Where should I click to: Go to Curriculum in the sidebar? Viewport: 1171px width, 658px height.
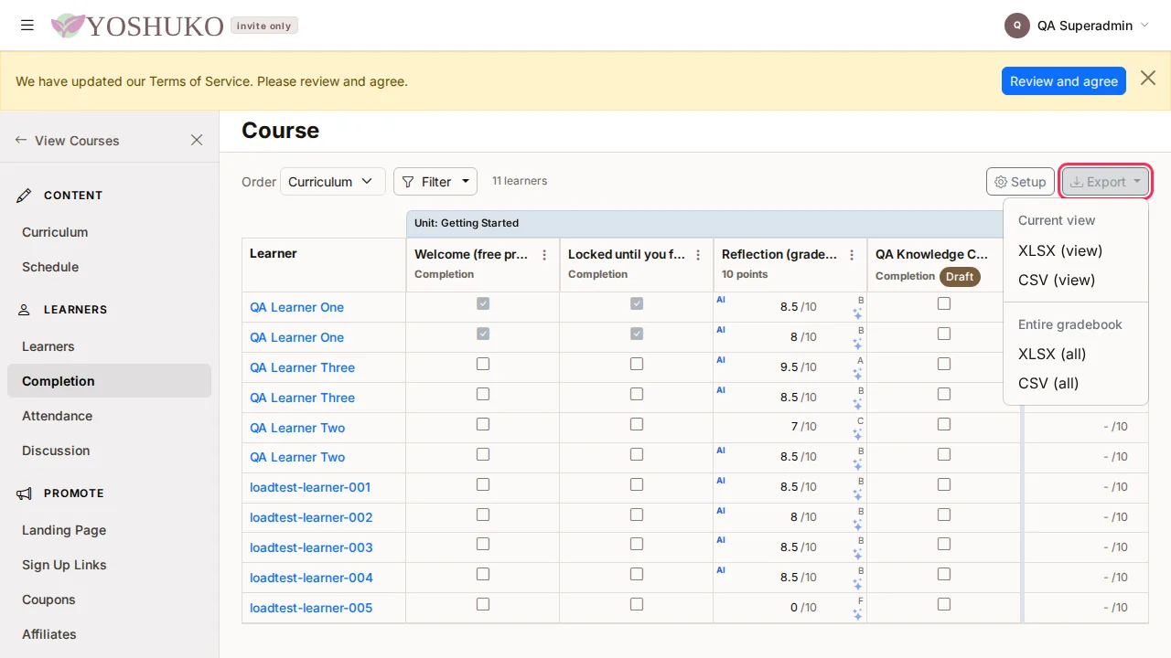55,232
